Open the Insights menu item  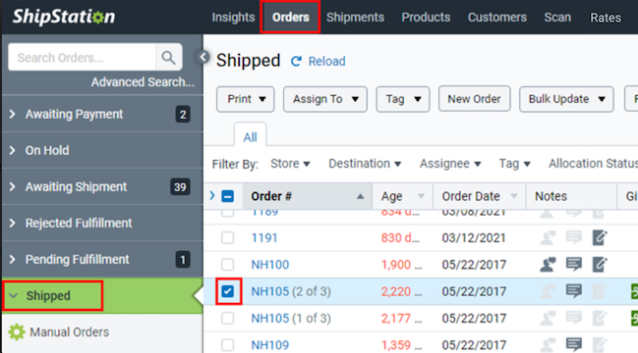tap(233, 17)
